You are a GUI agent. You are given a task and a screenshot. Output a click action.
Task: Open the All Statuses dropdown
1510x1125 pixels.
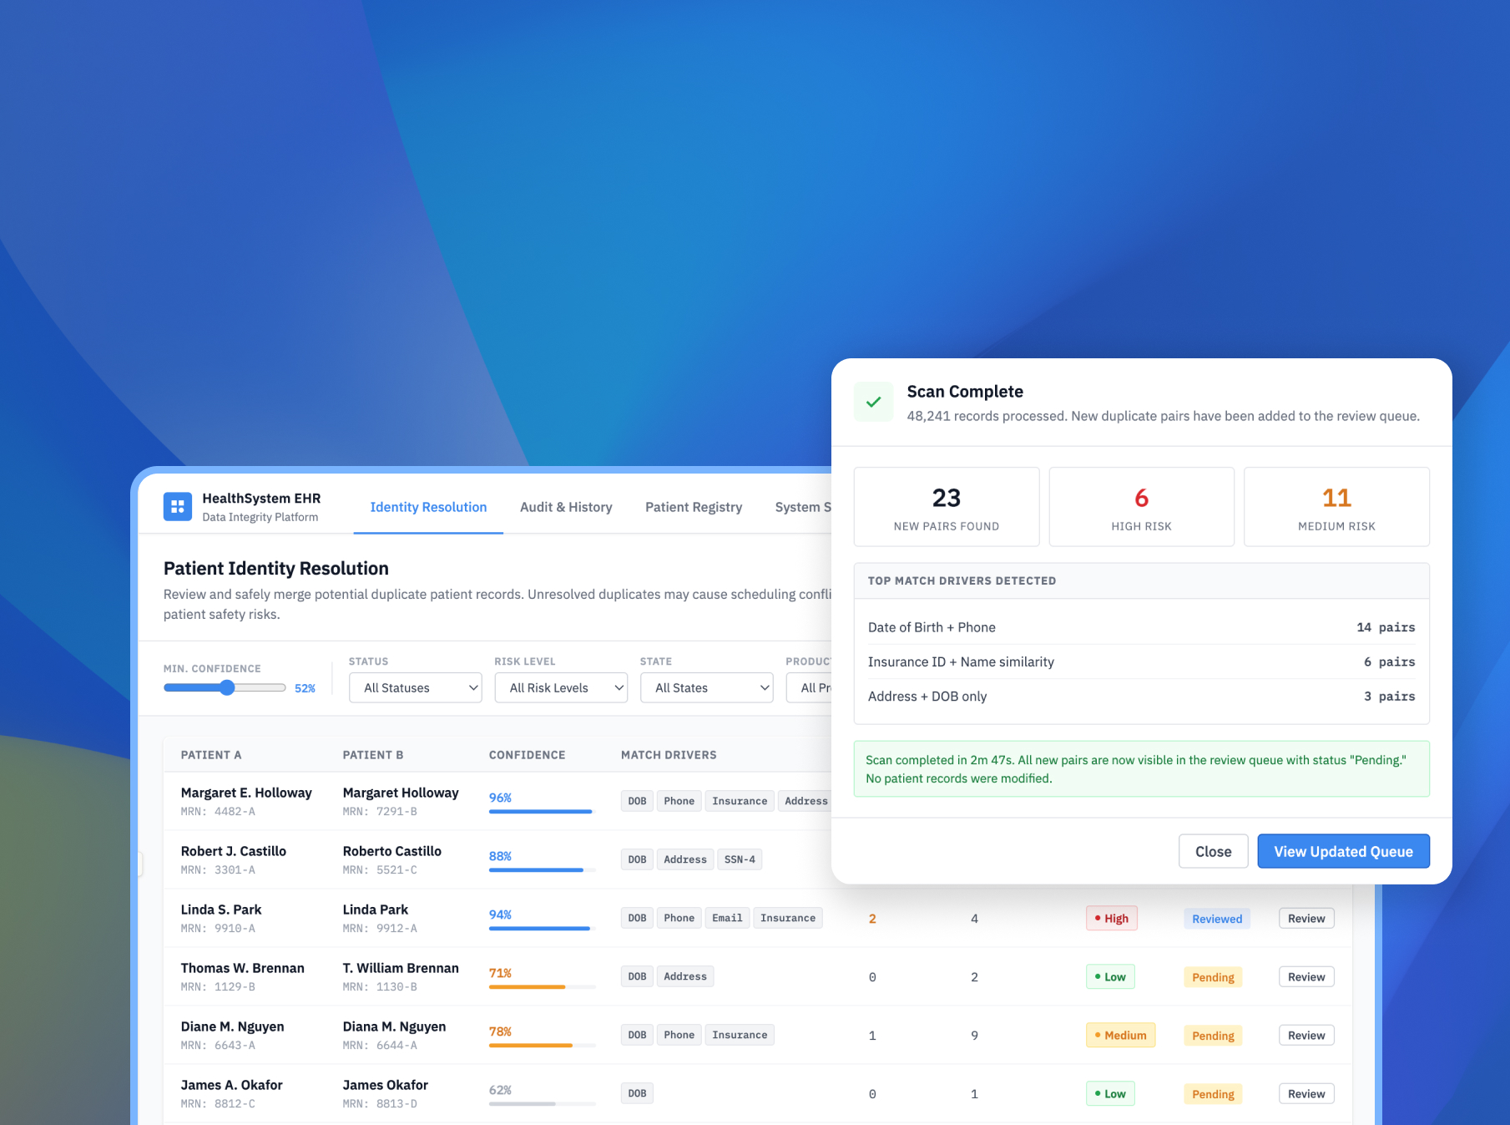click(x=415, y=687)
